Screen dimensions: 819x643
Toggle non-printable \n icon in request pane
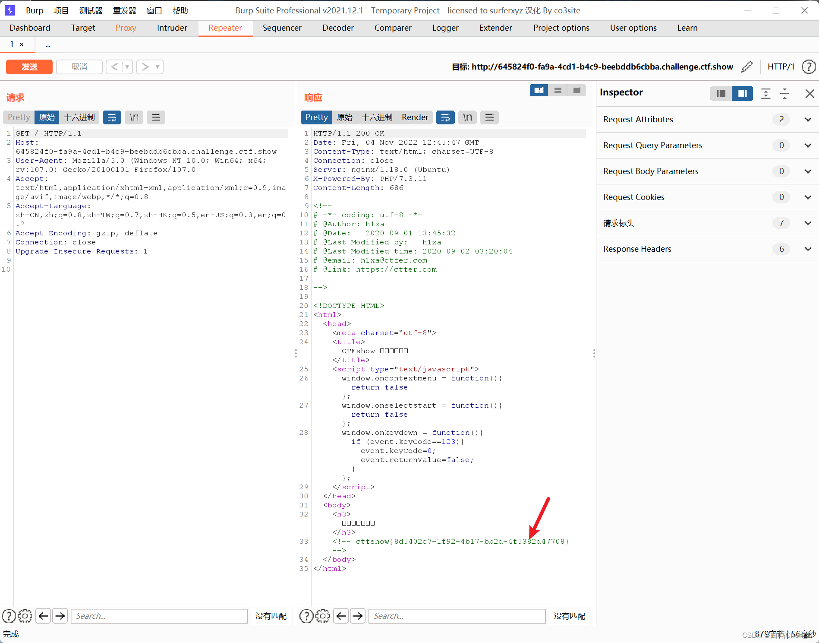pyautogui.click(x=134, y=117)
